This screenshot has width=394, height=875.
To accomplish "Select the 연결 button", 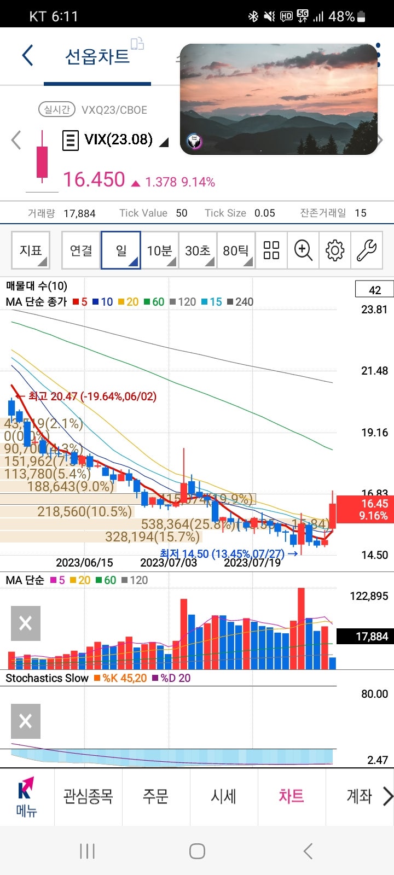I will [81, 250].
